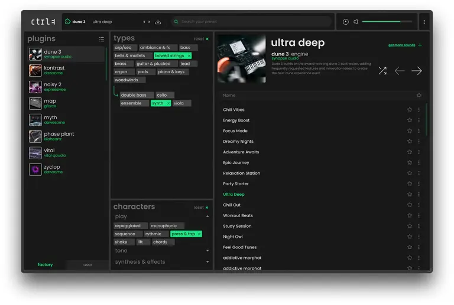Image resolution: width=454 pixels, height=305 pixels.
Task: Open options menu for Dreamy Nights
Action: coord(419,141)
